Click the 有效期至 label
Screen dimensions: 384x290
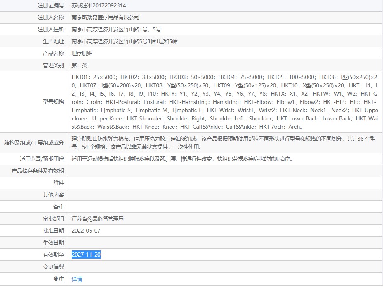click(53, 255)
